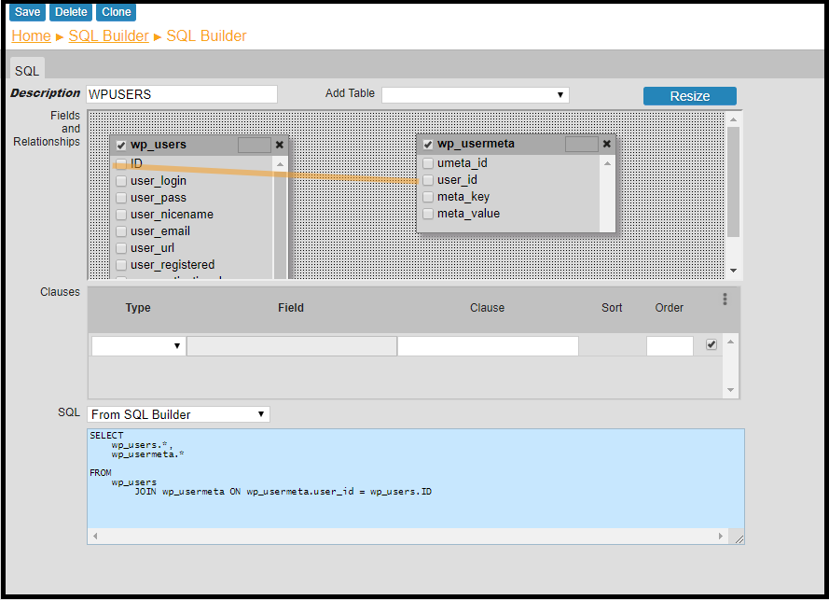Switch to the SQL tab
This screenshot has height=600, width=829.
click(x=27, y=70)
